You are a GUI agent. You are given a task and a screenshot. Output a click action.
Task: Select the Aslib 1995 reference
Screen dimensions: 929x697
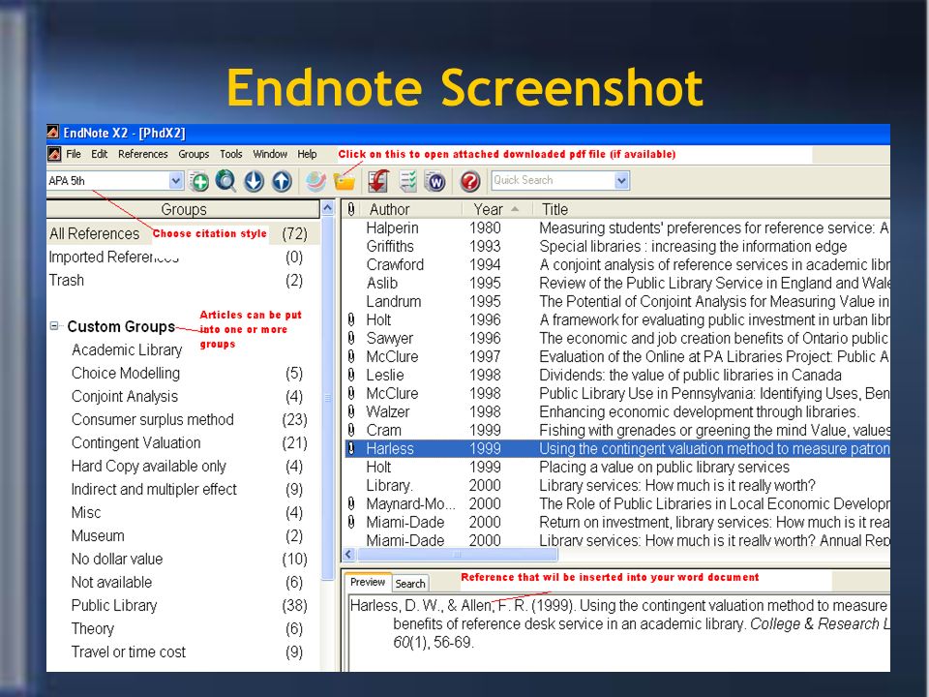[x=616, y=284]
